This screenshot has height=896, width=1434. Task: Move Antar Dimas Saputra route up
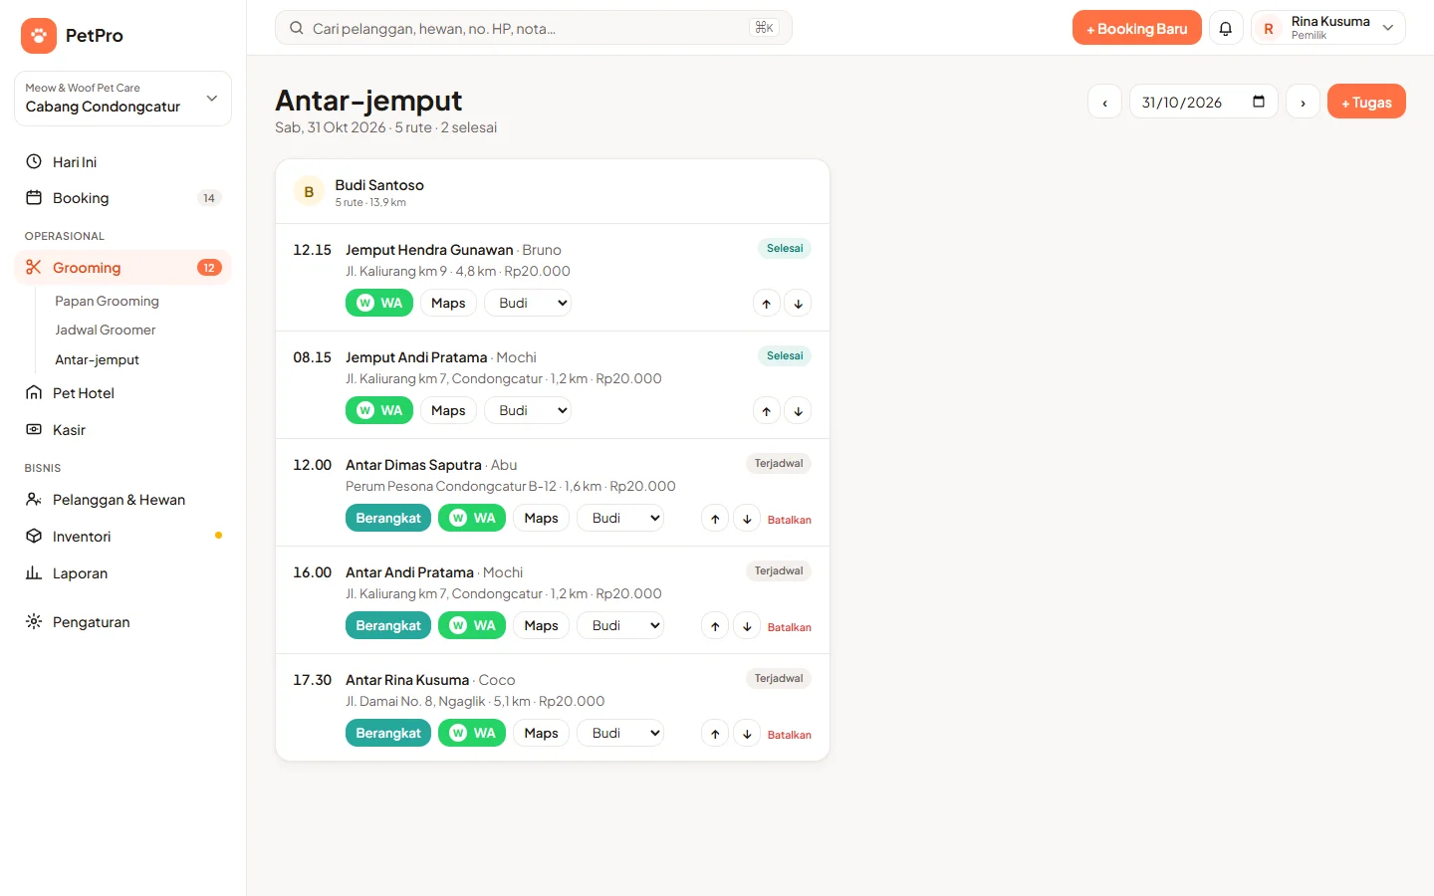715,519
